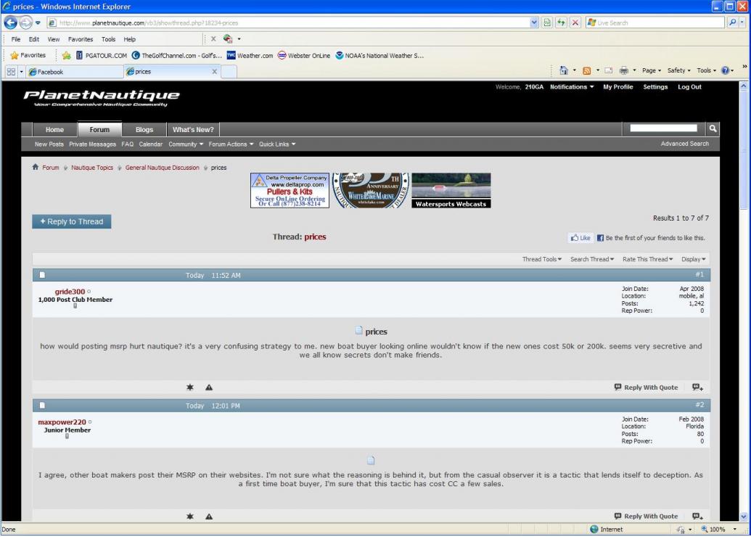The image size is (751, 537).
Task: Open the Notifications dropdown
Action: click(x=572, y=87)
